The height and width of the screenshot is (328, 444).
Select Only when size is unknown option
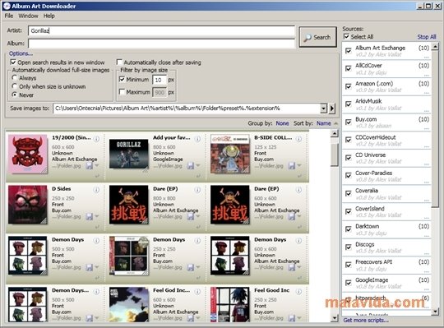click(x=15, y=86)
